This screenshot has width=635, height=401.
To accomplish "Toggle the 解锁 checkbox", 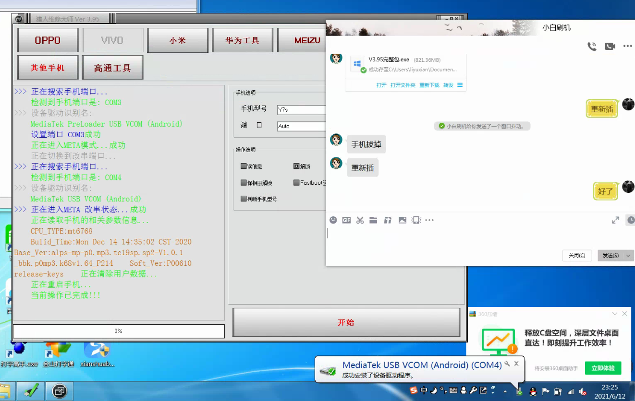I will tap(296, 166).
